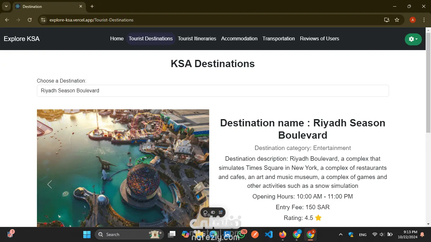Viewport: 431px width, 242px height.
Task: Open the Chrome profile avatar
Action: [x=412, y=20]
